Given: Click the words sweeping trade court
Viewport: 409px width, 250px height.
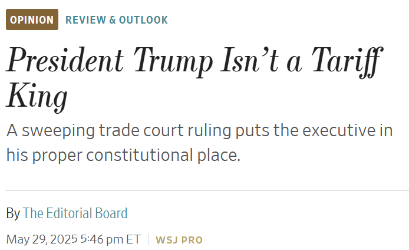Looking at the screenshot, I should (103, 130).
